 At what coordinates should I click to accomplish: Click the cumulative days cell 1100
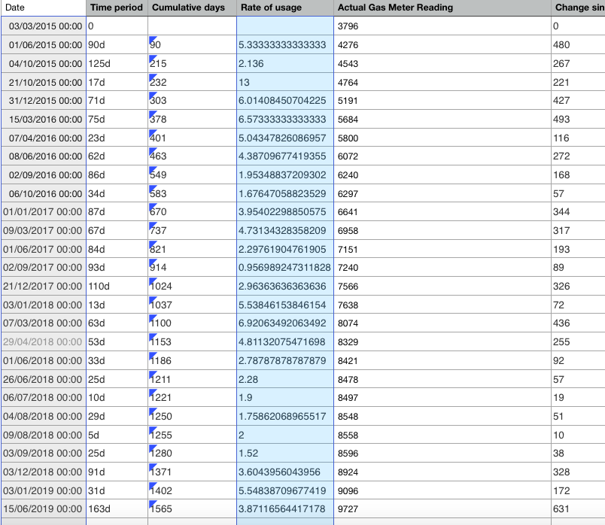192,323
